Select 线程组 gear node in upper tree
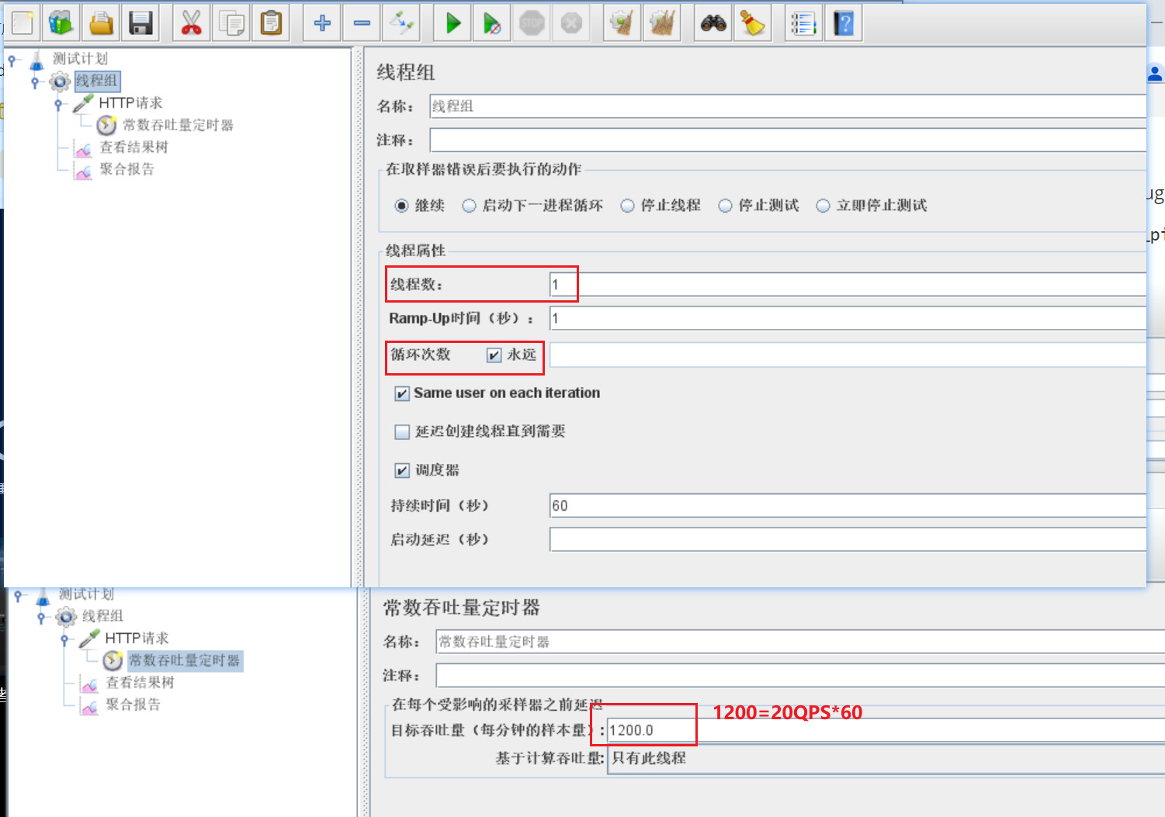 coord(97,81)
